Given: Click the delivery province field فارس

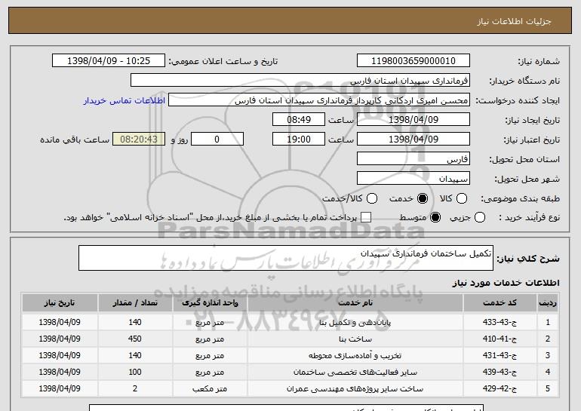Looking at the screenshot, I should coord(413,159).
